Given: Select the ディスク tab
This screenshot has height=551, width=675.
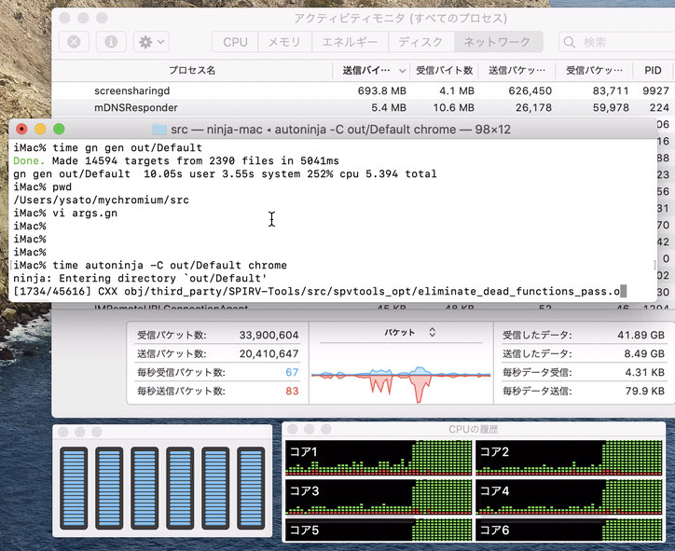Looking at the screenshot, I should point(420,42).
